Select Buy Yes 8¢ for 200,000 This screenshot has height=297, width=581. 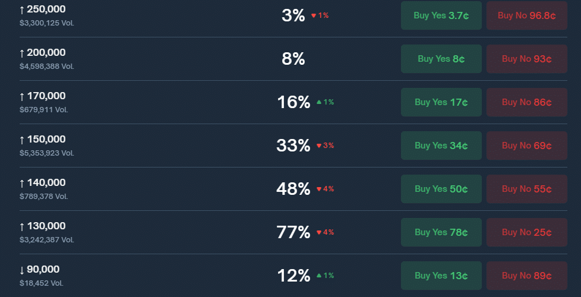[x=441, y=59]
